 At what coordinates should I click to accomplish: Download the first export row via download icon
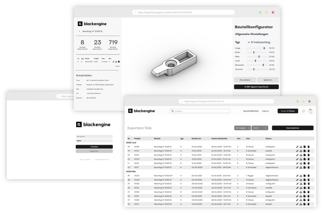click(x=301, y=147)
